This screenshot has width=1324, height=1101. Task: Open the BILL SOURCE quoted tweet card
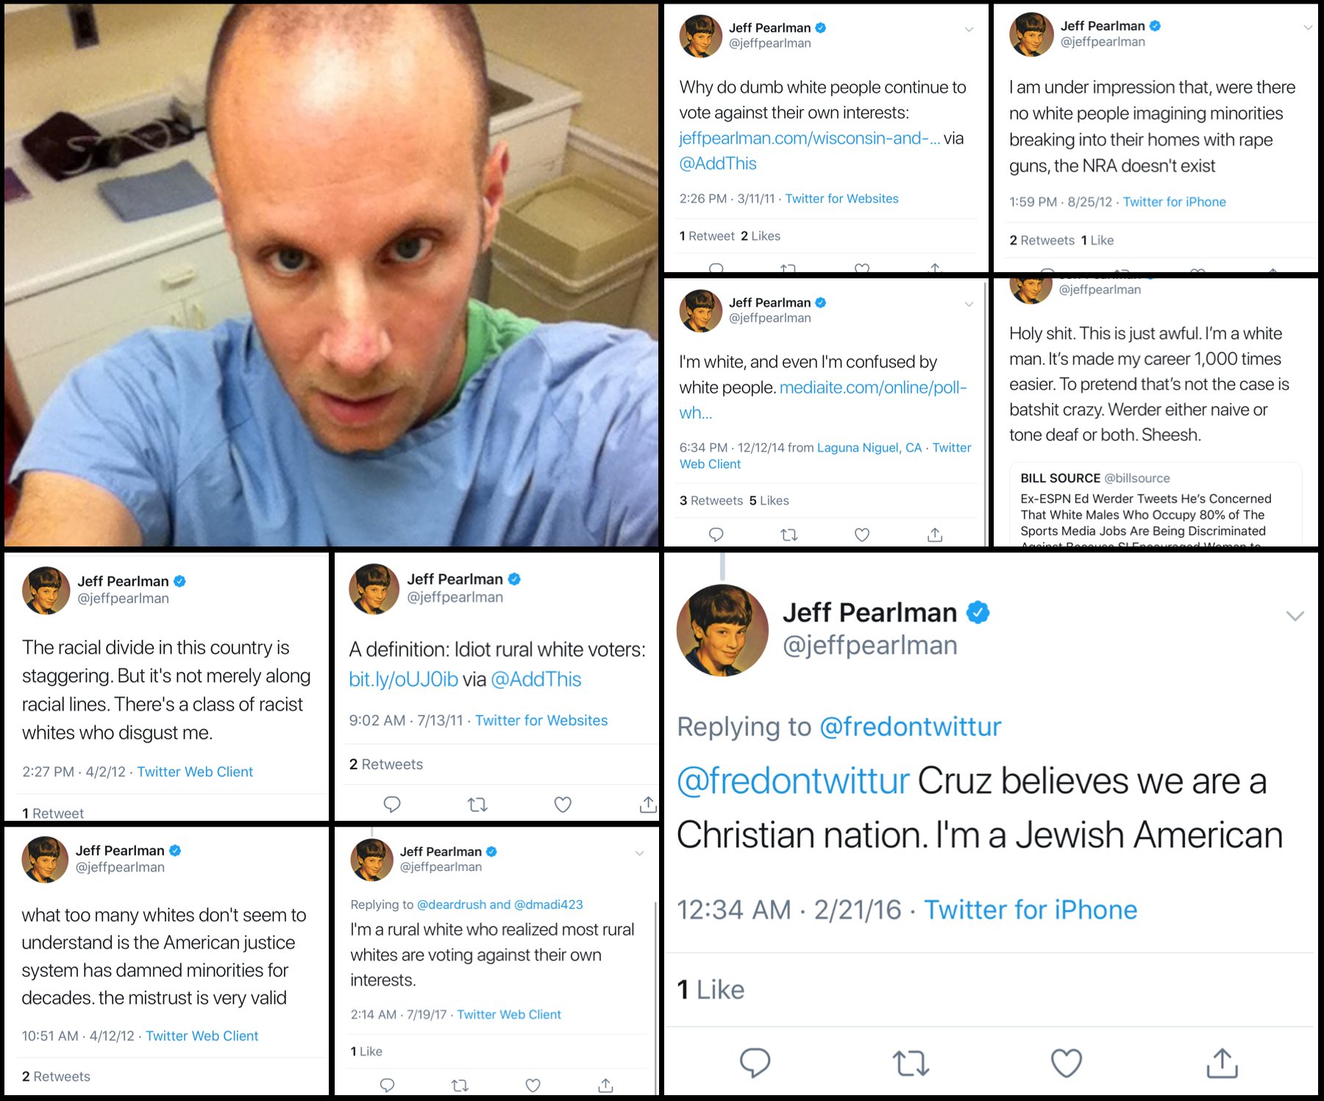pyautogui.click(x=1156, y=507)
